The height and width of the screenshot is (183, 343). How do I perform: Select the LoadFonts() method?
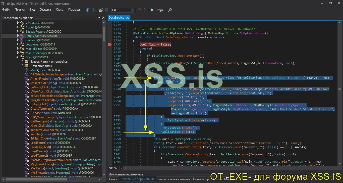(x=50, y=143)
